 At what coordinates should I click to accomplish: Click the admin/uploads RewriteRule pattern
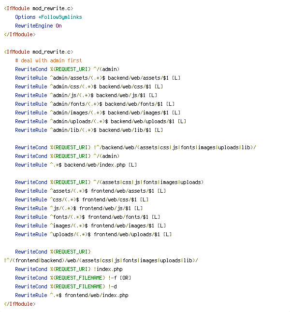[79, 122]
